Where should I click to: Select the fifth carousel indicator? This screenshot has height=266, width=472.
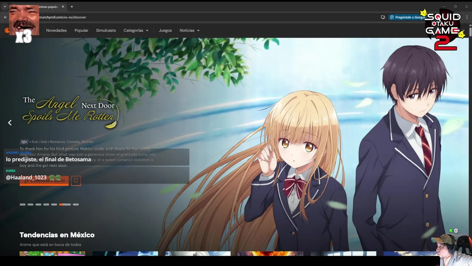[54, 204]
